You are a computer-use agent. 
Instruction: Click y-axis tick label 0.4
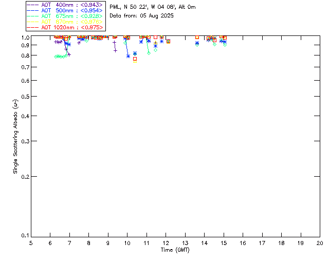(x=25, y=116)
